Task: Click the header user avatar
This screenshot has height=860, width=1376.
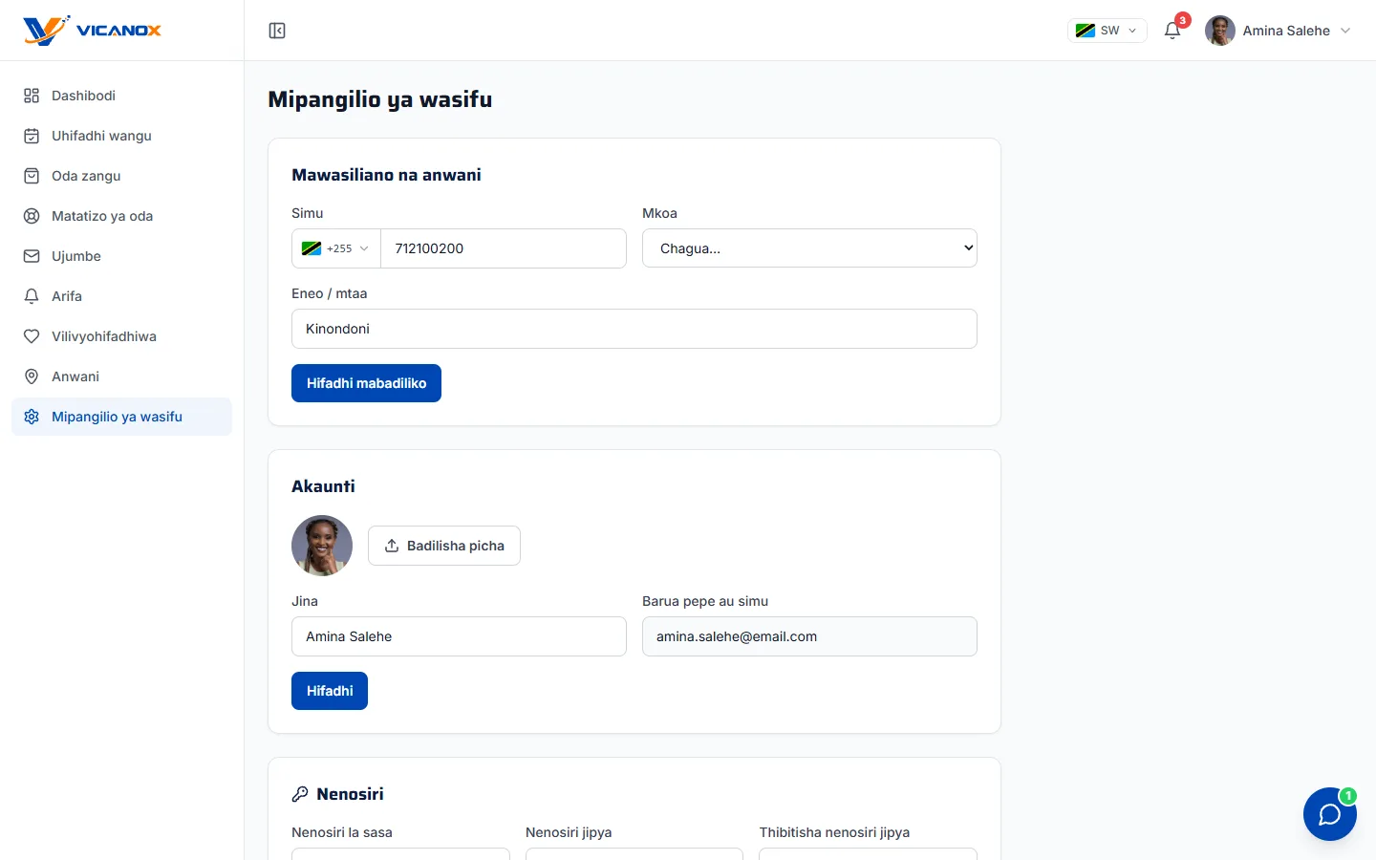Action: tap(1220, 31)
